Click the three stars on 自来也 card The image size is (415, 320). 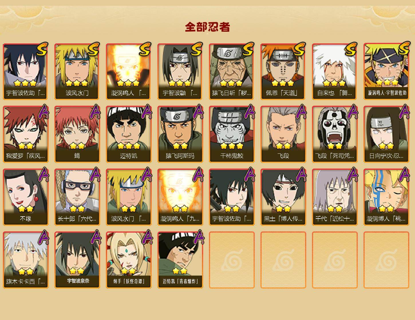pyautogui.click(x=334, y=83)
